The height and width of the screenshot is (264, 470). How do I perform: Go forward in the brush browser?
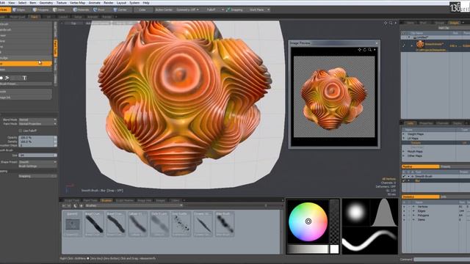point(69,205)
